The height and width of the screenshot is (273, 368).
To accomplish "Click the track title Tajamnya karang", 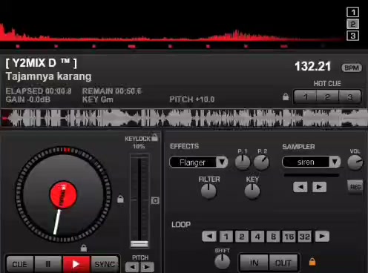I will [49, 76].
